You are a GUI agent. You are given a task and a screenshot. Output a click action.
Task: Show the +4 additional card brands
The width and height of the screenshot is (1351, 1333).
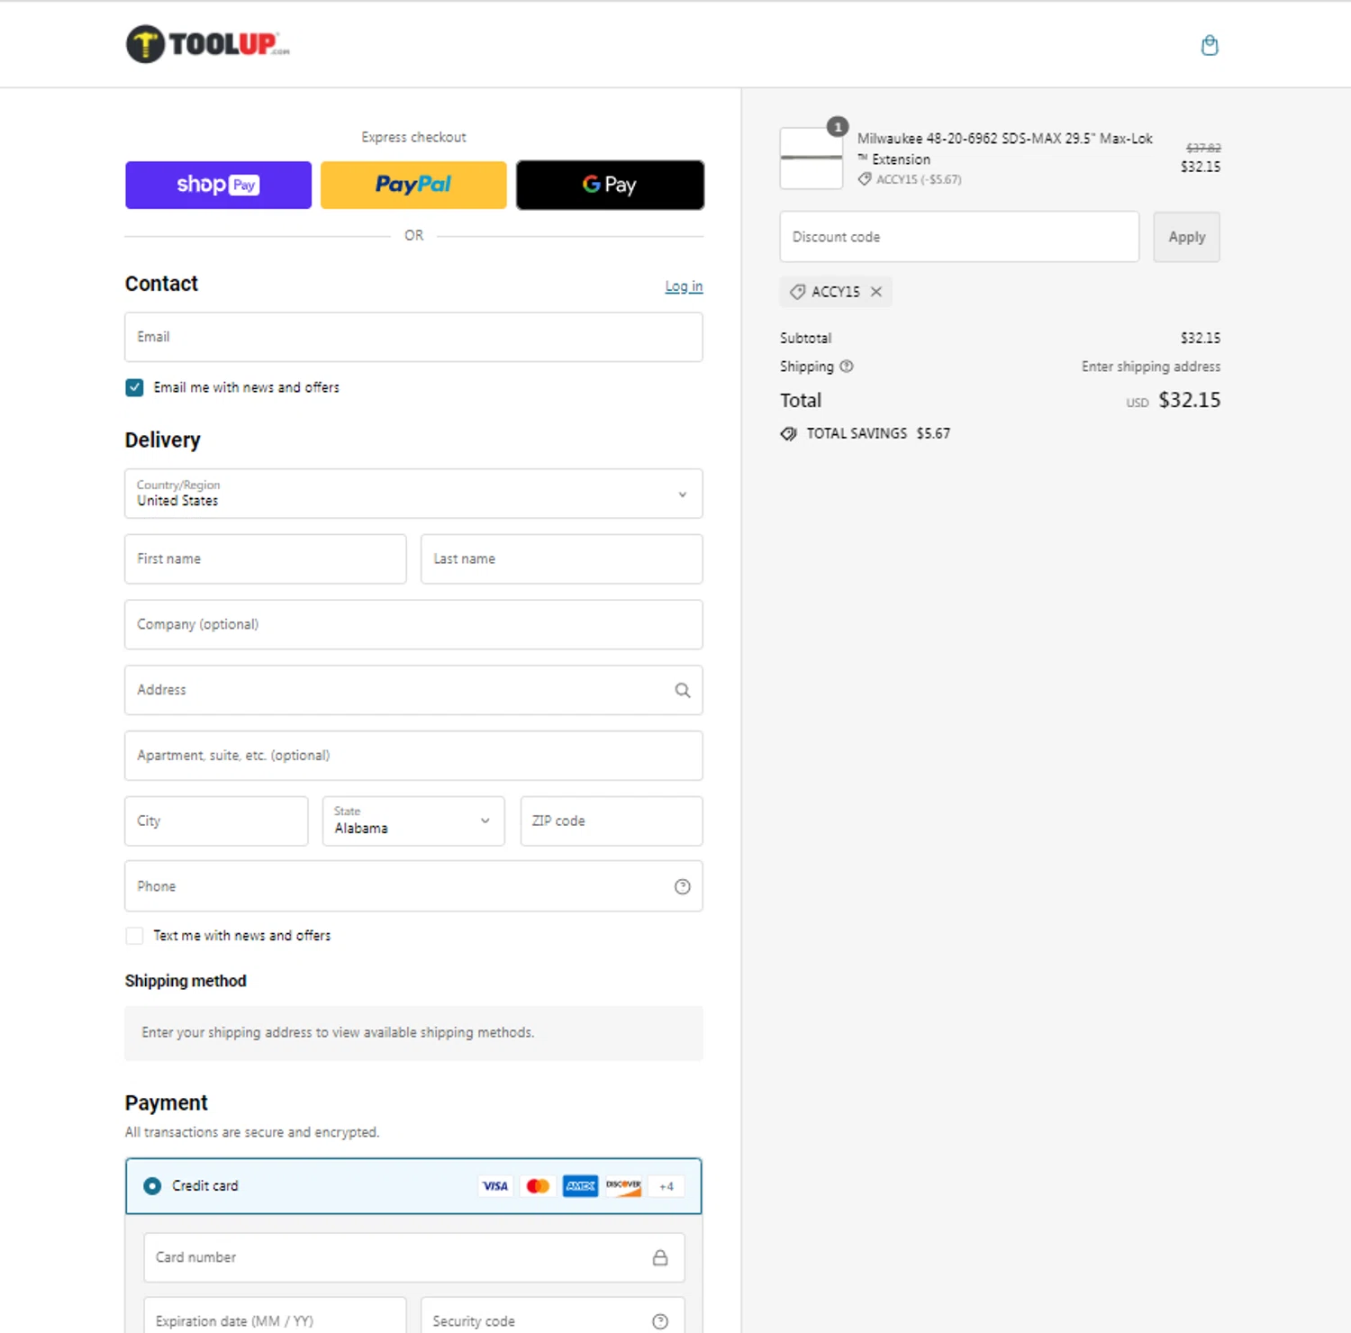(x=666, y=1186)
